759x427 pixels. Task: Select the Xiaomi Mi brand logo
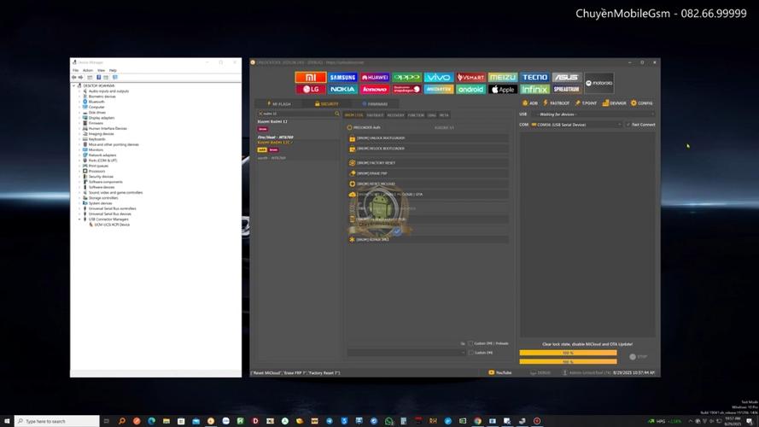[310, 78]
